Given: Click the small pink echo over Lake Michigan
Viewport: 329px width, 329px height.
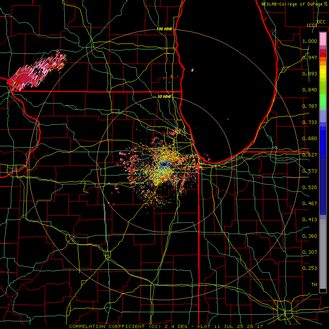Looking at the screenshot, I should [x=192, y=70].
